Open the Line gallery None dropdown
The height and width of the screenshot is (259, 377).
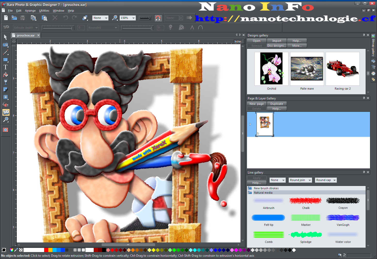click(278, 180)
